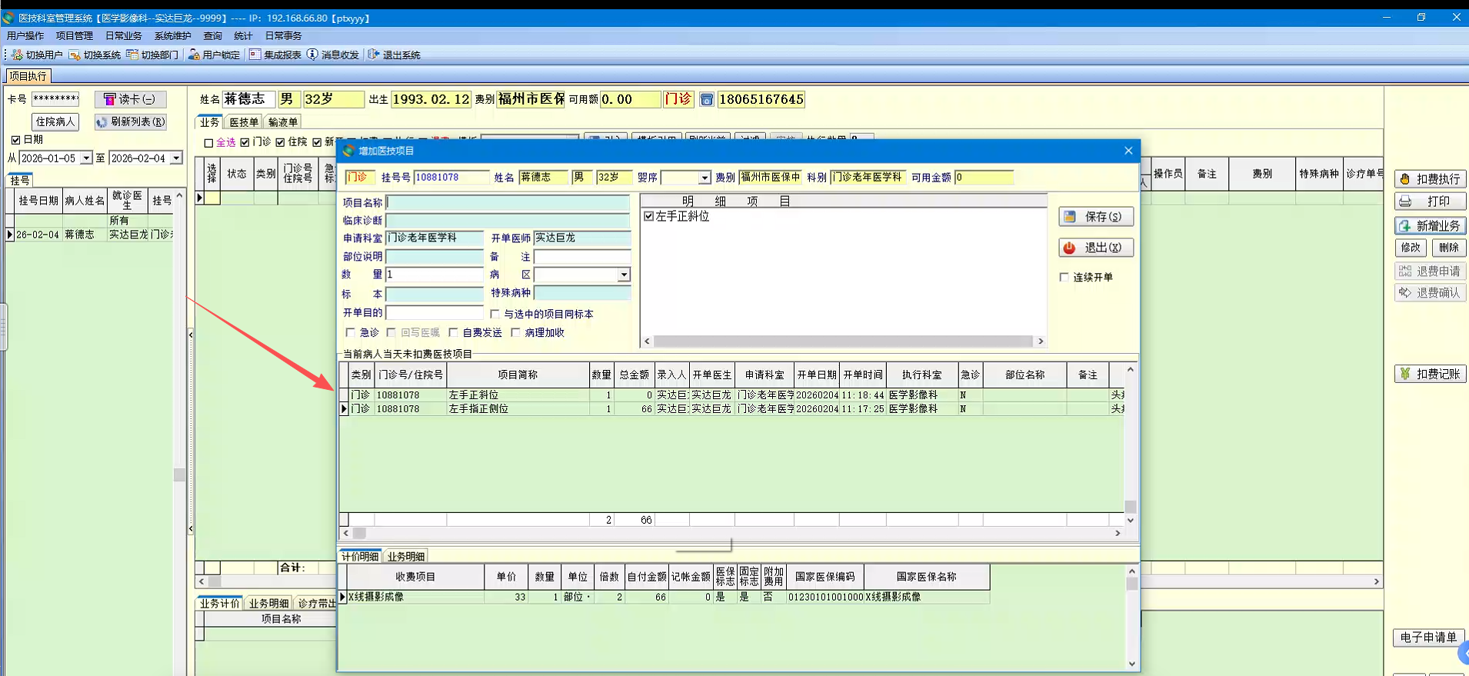Toggle the 日期 date filter checkbox
This screenshot has height=676, width=1469.
point(15,140)
